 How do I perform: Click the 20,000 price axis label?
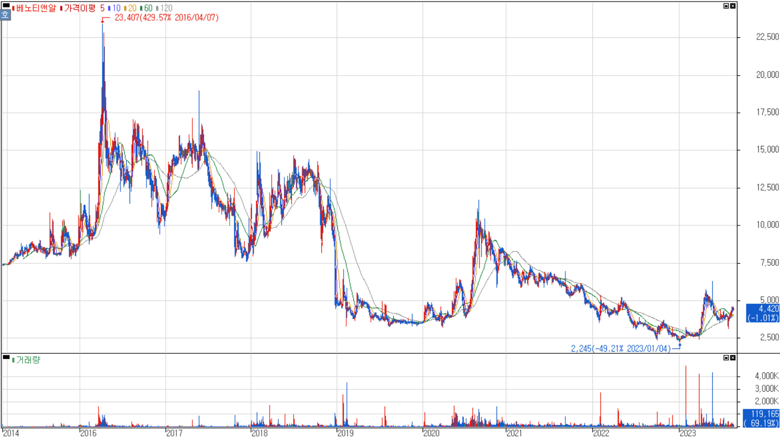tap(767, 75)
